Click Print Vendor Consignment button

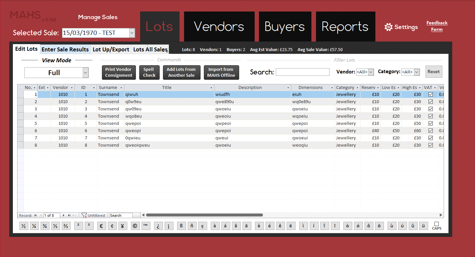pyautogui.click(x=118, y=72)
